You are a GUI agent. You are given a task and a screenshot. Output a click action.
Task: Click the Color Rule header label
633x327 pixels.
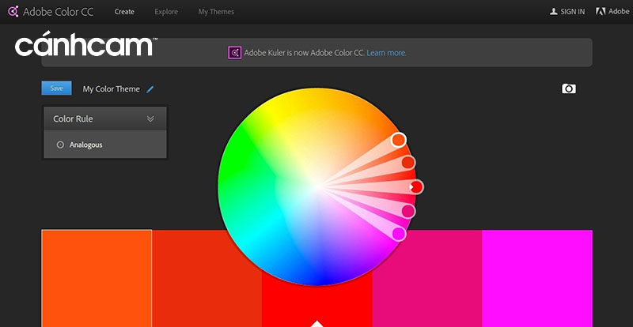click(x=73, y=119)
